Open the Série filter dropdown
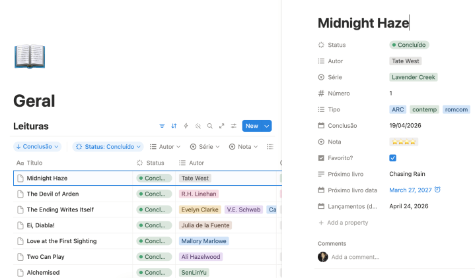The image size is (475, 278). (205, 146)
